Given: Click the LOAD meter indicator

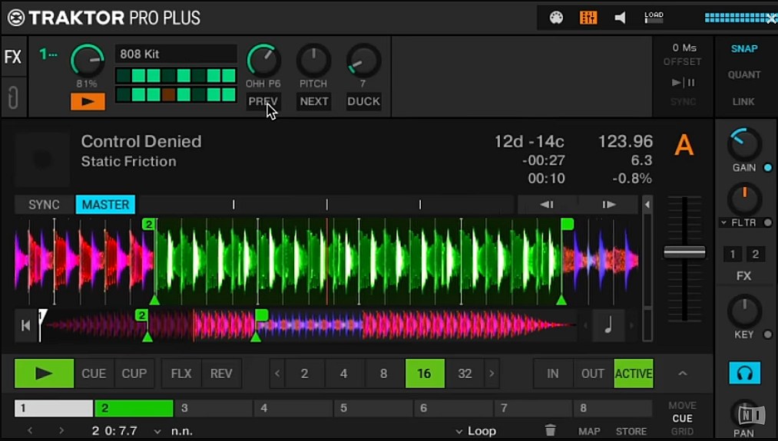Looking at the screenshot, I should click(x=654, y=18).
